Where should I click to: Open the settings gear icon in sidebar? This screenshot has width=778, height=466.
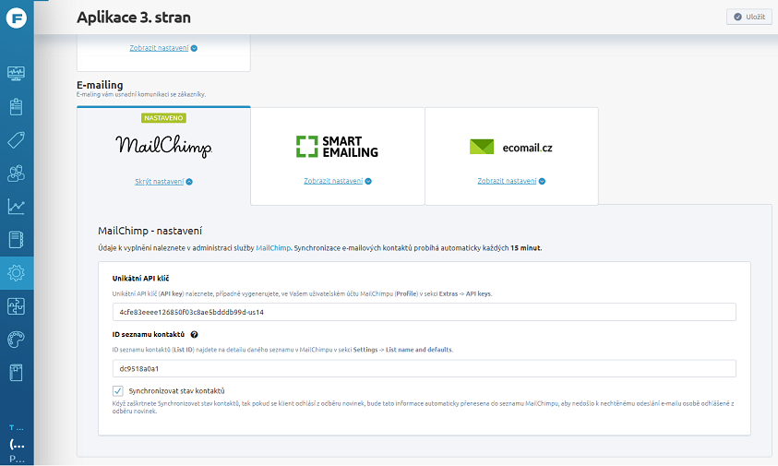coord(17,273)
